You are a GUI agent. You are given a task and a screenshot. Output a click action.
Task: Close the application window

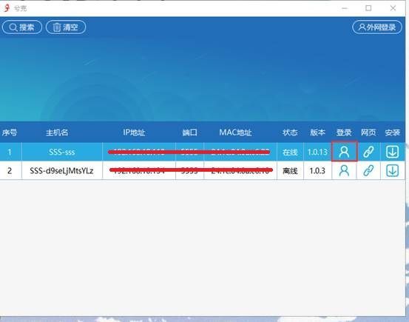click(x=393, y=8)
